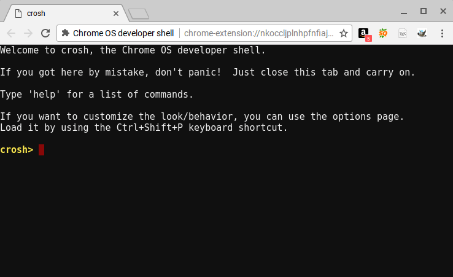Close the crosh tab
This screenshot has width=453, height=277.
pyautogui.click(x=116, y=14)
